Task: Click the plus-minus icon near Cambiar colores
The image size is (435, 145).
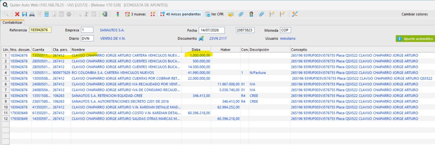Action: coord(295,14)
